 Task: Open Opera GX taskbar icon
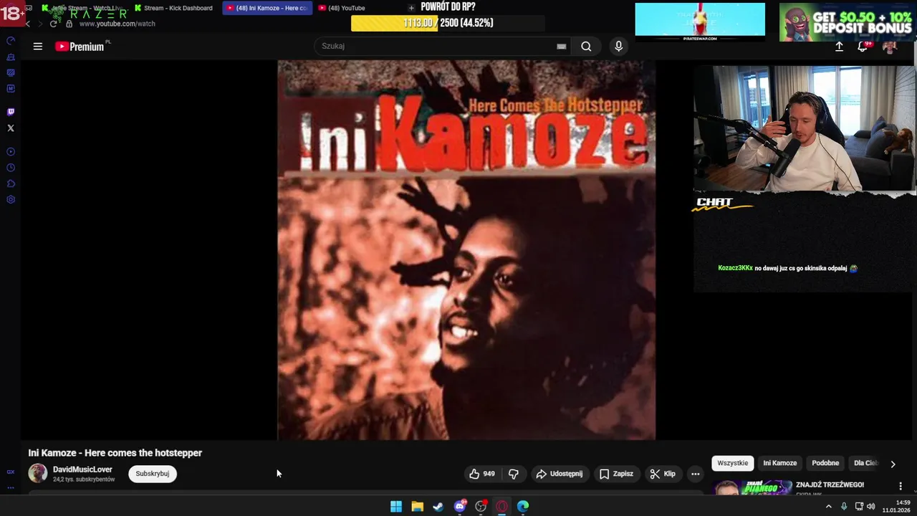coord(502,507)
